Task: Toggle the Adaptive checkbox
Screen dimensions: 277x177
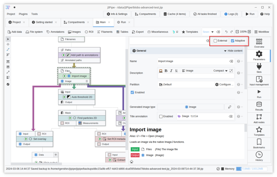Action: point(233,41)
